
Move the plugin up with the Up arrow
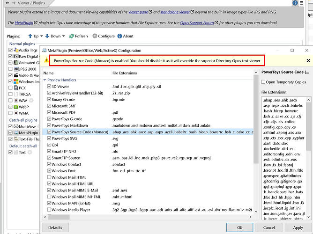click(30, 36)
